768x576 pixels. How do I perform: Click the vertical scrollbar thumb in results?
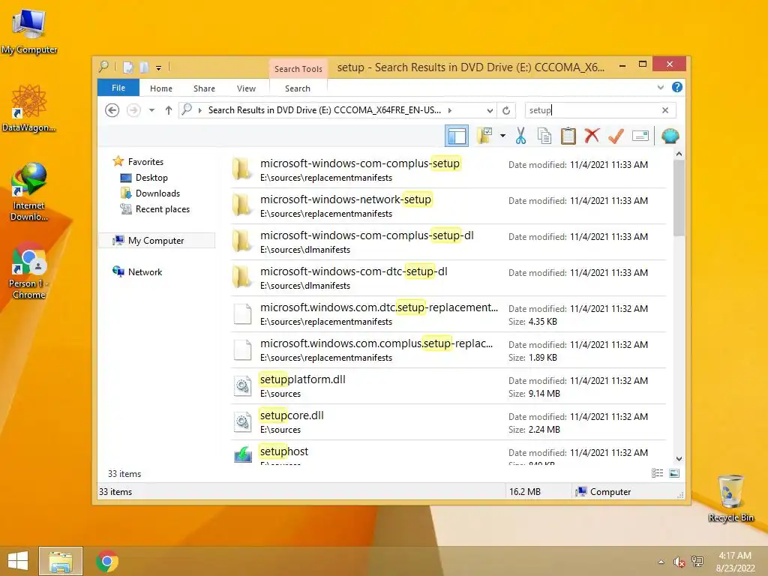(x=679, y=198)
